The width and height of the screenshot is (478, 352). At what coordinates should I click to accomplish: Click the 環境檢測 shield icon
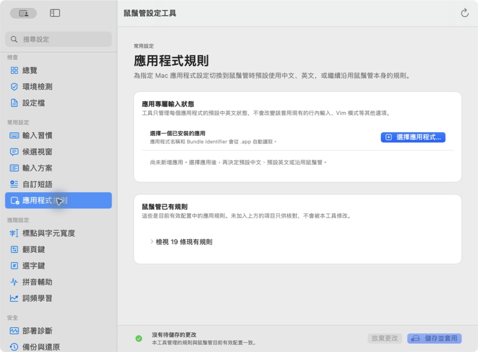pyautogui.click(x=14, y=86)
